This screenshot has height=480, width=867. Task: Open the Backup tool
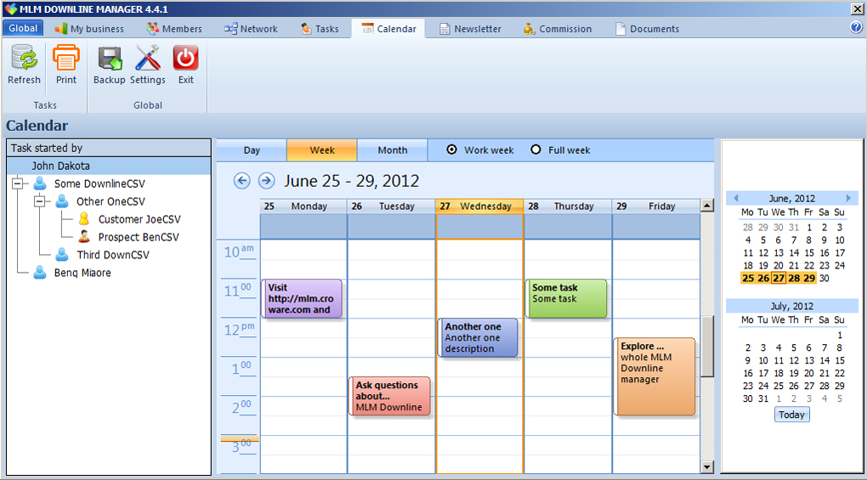coord(109,59)
